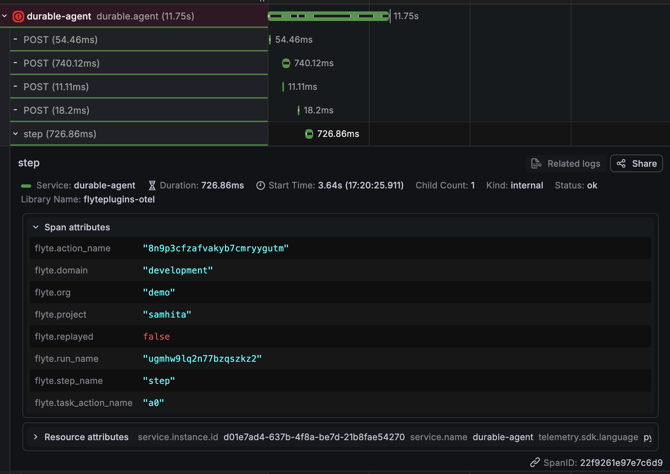
Task: Click the flyte.run_name attribute key
Action: point(67,359)
